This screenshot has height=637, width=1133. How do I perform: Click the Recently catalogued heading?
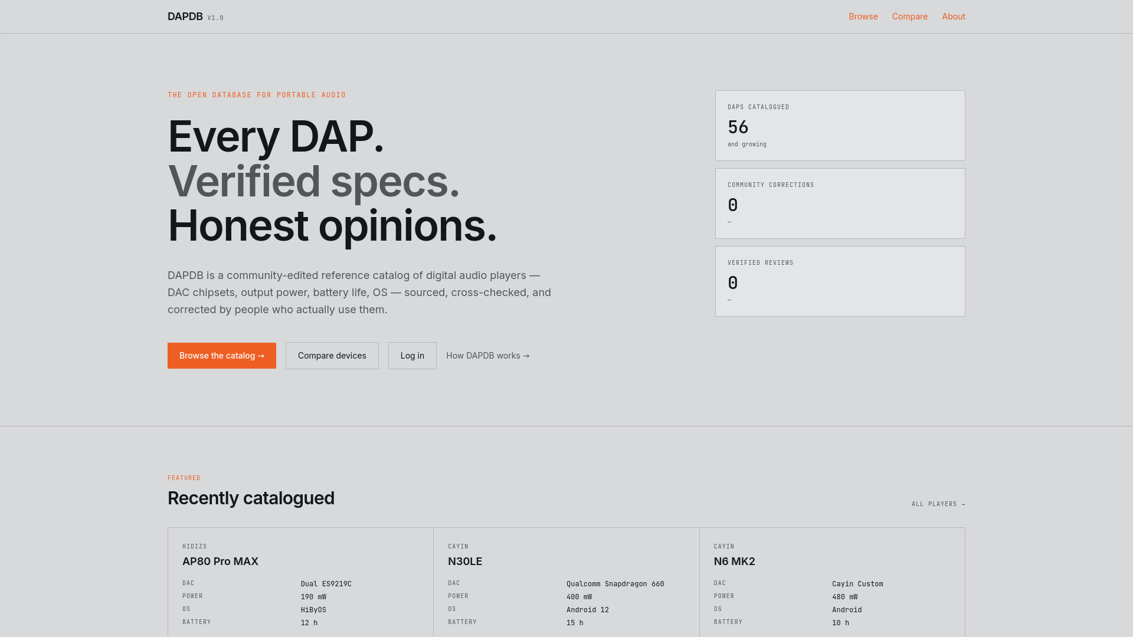(251, 498)
